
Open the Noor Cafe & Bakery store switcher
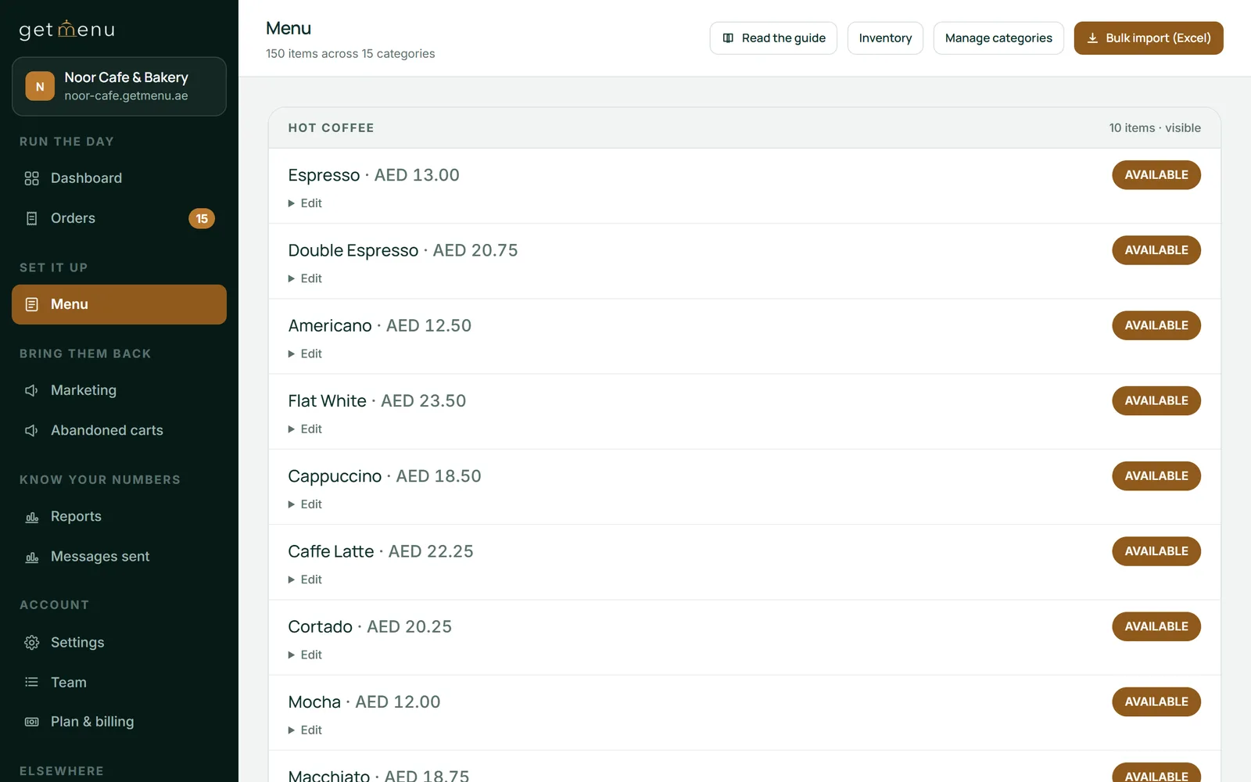tap(119, 86)
